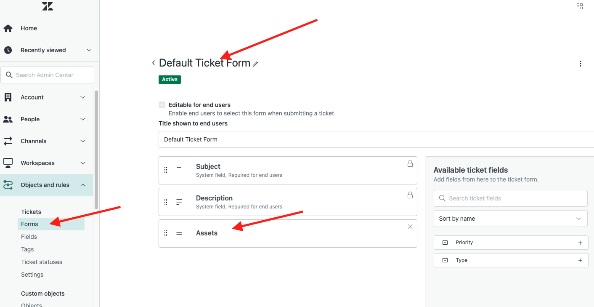Click the Home icon in the sidebar
The width and height of the screenshot is (594, 307).
(8, 28)
